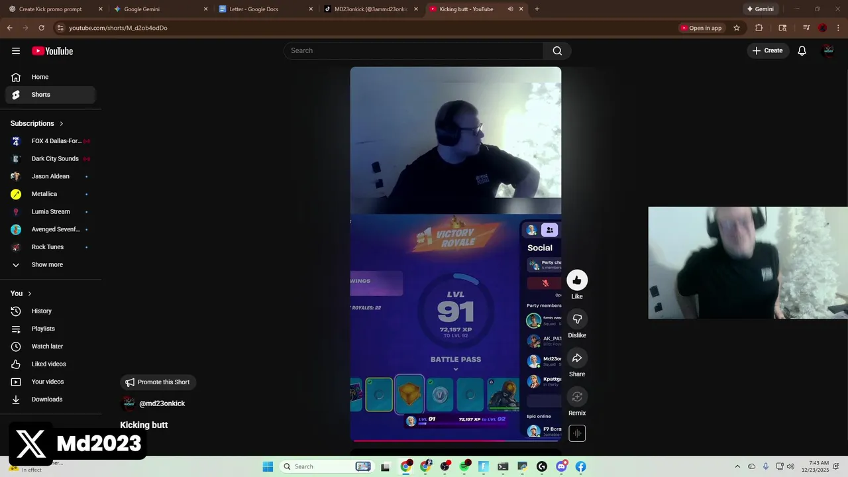Switch to Create Kick promo prompt tab
Image resolution: width=848 pixels, height=477 pixels.
point(54,9)
